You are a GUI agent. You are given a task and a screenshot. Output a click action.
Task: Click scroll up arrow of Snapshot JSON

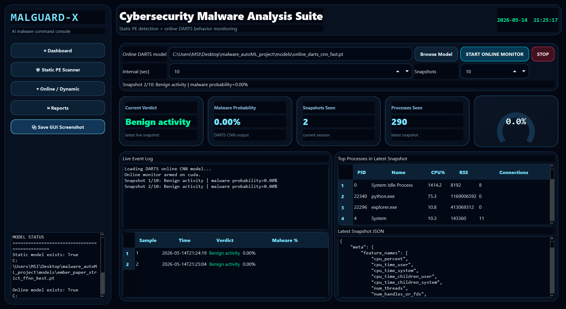[552, 239]
